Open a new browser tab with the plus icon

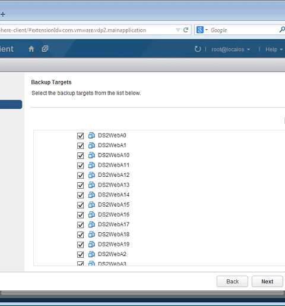3,14
